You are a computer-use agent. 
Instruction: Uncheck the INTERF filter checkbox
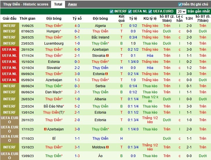pos(111,11)
